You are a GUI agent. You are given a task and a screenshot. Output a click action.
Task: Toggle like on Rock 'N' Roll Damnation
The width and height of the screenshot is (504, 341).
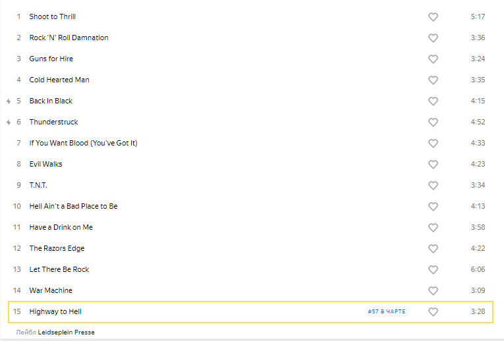point(433,38)
